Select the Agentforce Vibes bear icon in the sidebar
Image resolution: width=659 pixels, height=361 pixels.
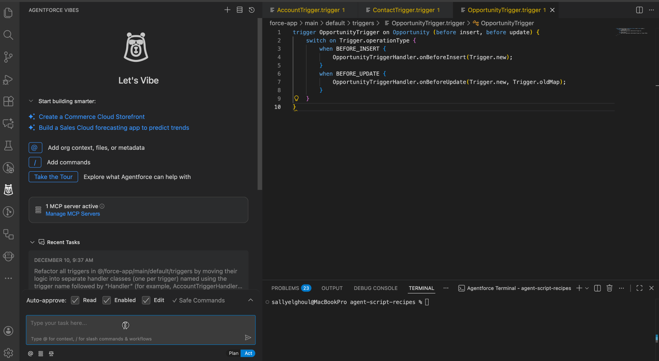tap(8, 189)
